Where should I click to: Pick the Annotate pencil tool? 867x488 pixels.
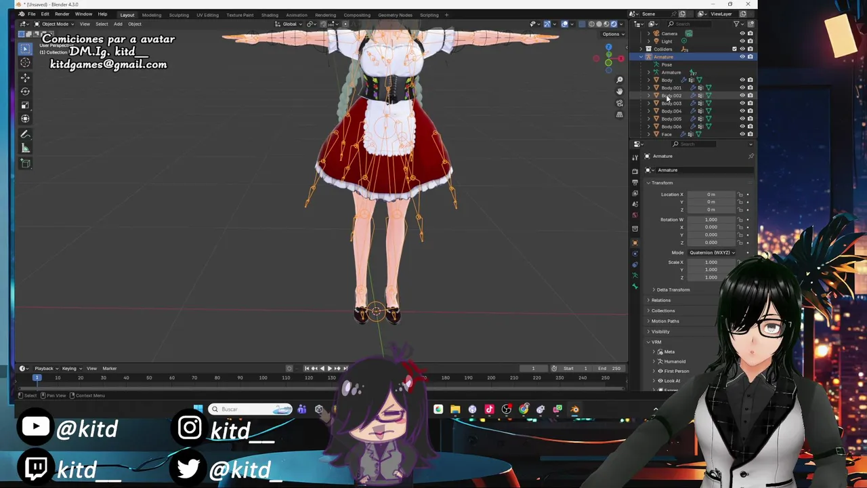coord(25,134)
